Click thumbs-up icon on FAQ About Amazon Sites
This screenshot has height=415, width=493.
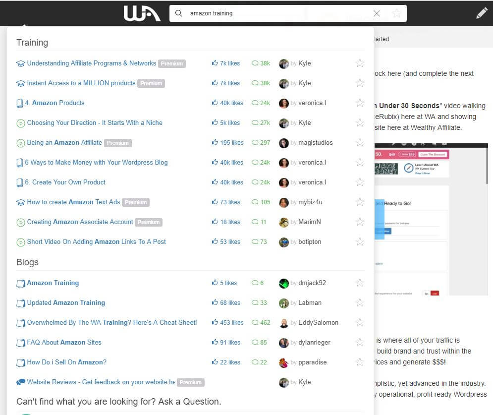(215, 342)
